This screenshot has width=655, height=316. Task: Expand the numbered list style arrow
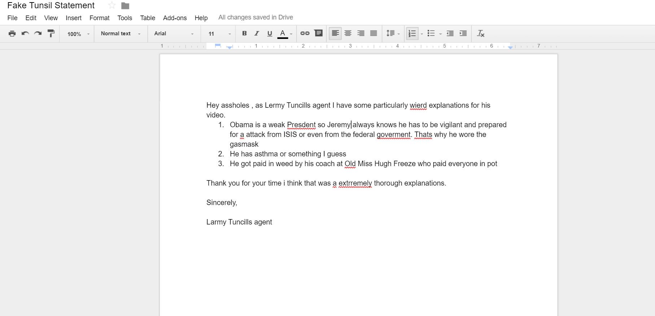coord(422,34)
